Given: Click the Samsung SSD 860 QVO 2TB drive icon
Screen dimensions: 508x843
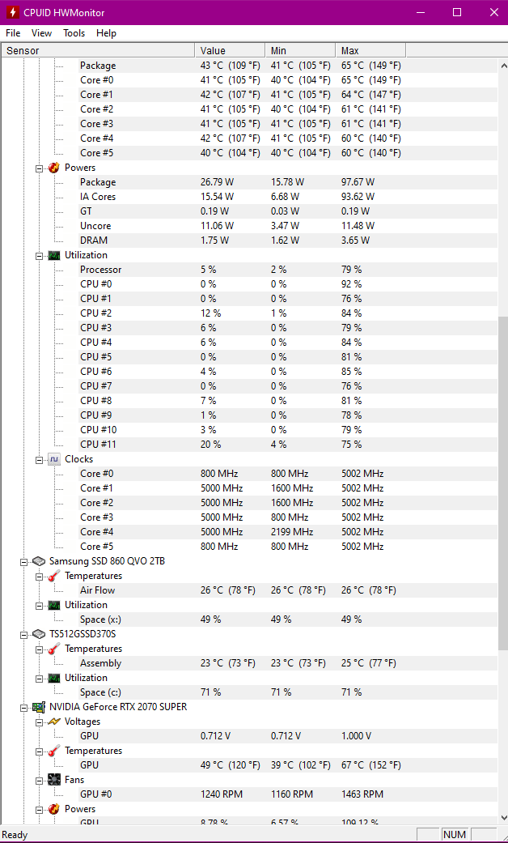Looking at the screenshot, I should tap(38, 560).
